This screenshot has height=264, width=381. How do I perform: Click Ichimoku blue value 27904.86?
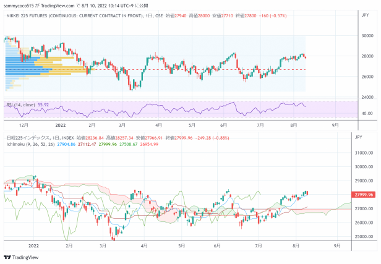[66, 144]
